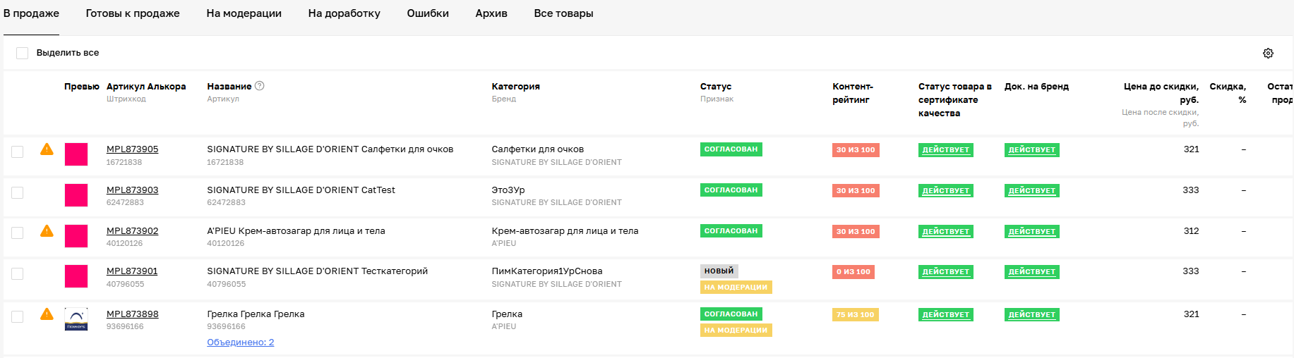1294x358 pixels.
Task: Tick the Выделить все checkbox
Action: coord(22,53)
